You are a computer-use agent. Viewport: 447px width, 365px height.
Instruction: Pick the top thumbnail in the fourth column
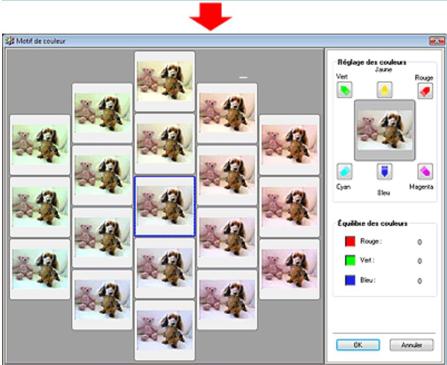click(227, 113)
